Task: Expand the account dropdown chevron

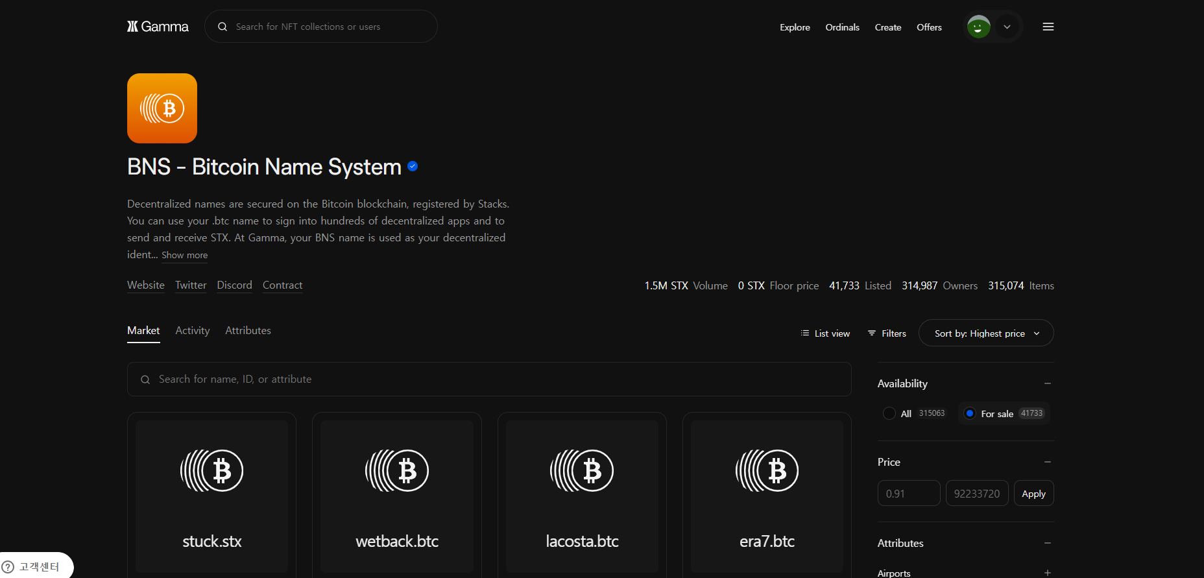Action: (x=1007, y=27)
